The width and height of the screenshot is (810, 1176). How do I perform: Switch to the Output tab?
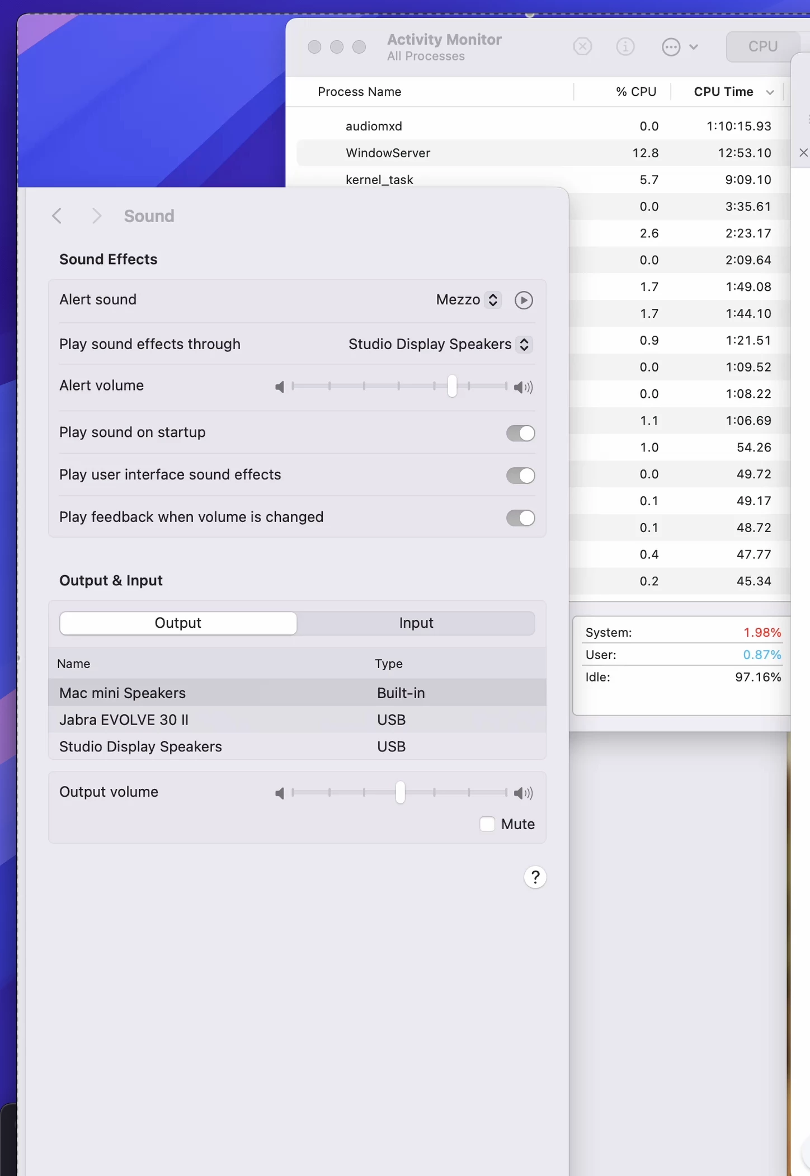178,623
